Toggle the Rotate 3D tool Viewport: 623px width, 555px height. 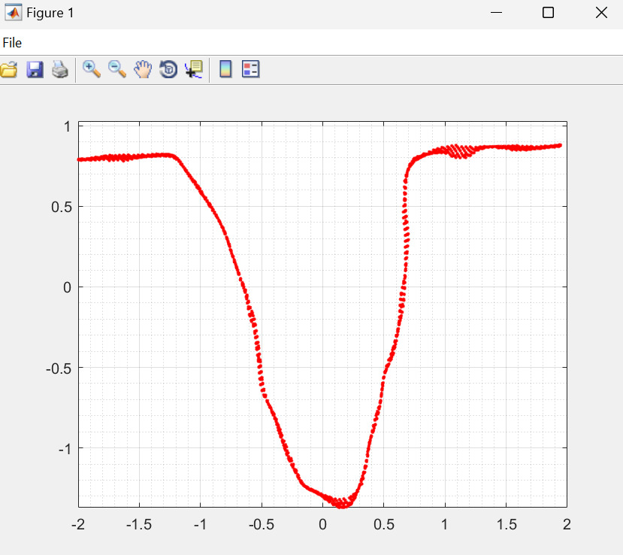pyautogui.click(x=168, y=70)
